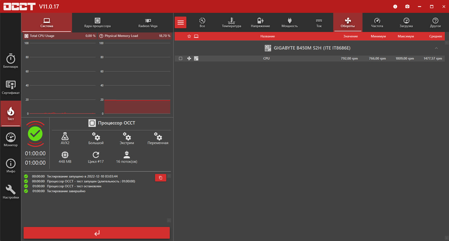Collapse the GIGABYTE B450M S2H group
Image resolution: width=449 pixels, height=241 pixels.
coord(436,48)
